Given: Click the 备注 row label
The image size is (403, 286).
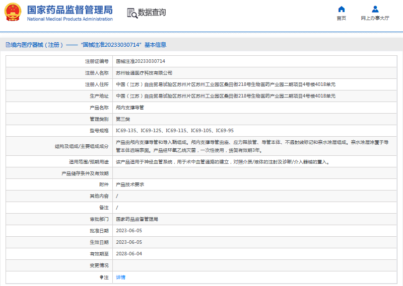Looking at the screenshot, I should pos(104,208).
